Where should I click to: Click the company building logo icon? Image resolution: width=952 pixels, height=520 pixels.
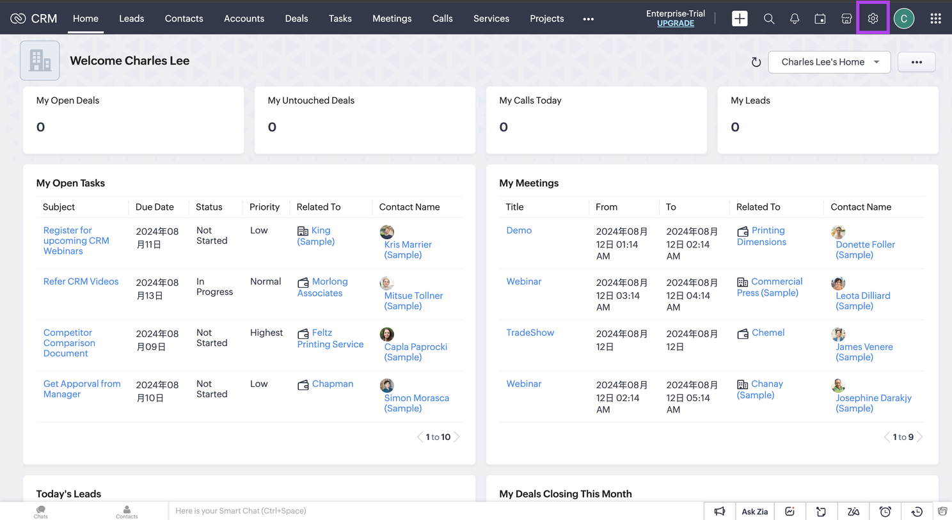click(40, 60)
